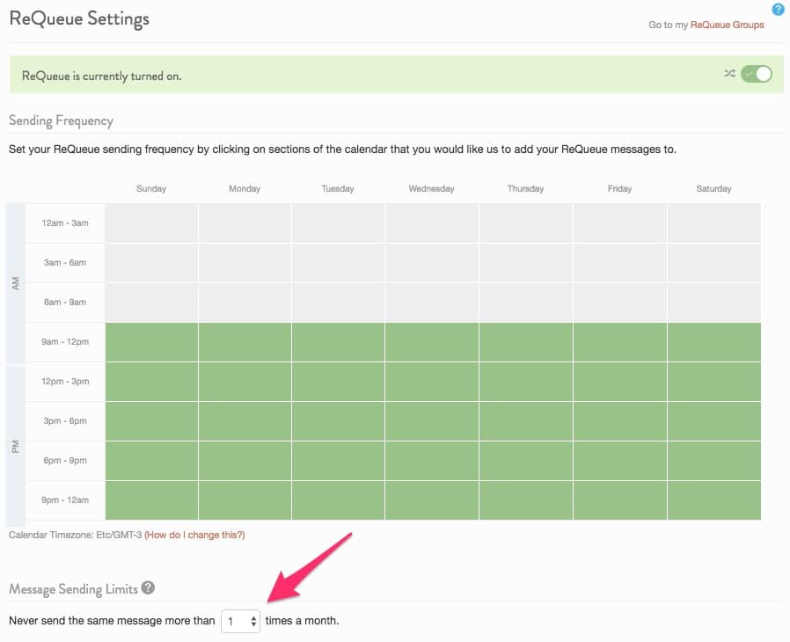Click the shuffle ReQueue icon
Screen dimensions: 790x642
[730, 75]
